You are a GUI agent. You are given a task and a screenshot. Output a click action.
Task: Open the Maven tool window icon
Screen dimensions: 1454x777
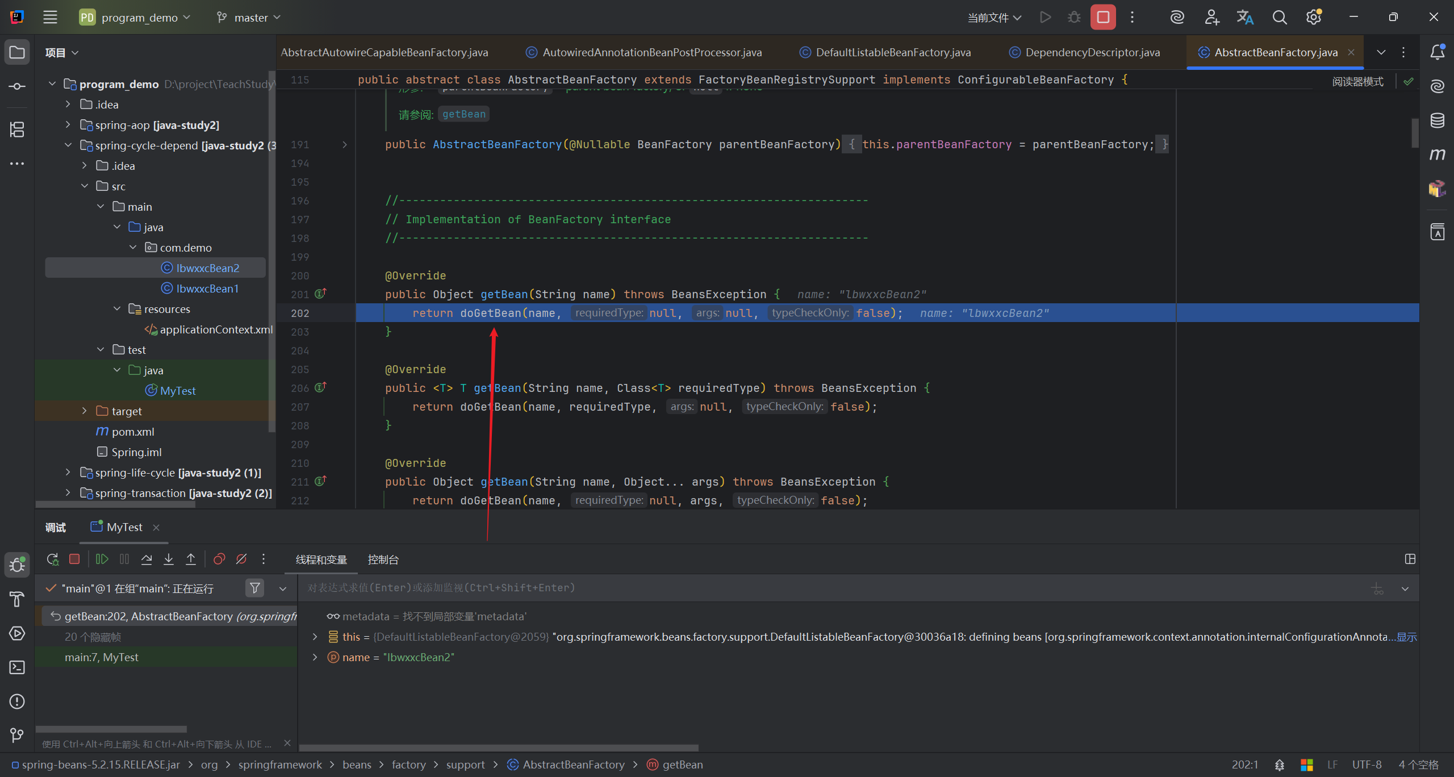tap(1438, 154)
